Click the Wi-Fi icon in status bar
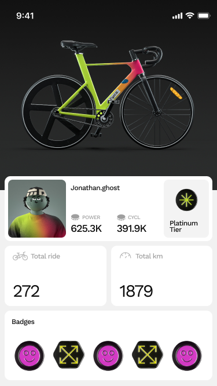217x386 pixels. 190,16
